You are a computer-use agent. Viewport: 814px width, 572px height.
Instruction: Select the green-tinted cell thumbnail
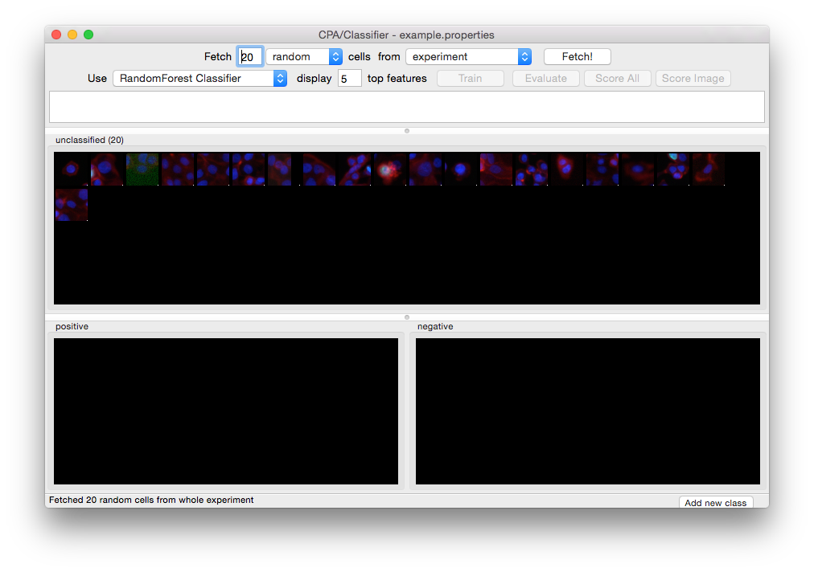[142, 170]
